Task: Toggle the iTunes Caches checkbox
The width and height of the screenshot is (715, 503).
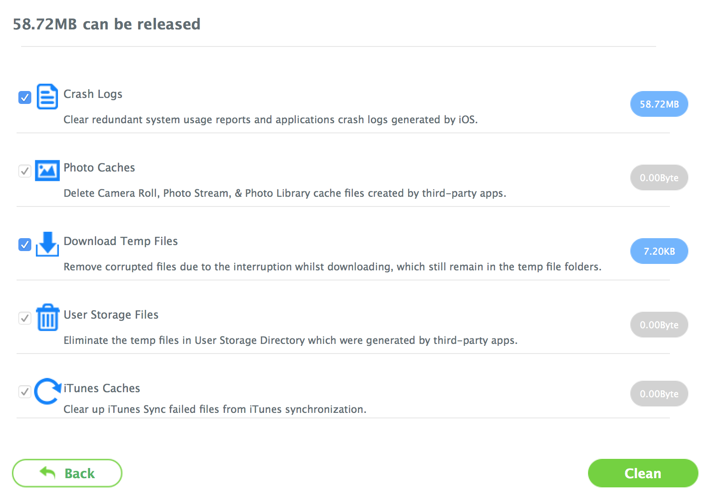Action: [25, 392]
